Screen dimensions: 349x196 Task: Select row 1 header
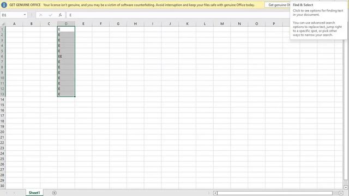click(2, 29)
